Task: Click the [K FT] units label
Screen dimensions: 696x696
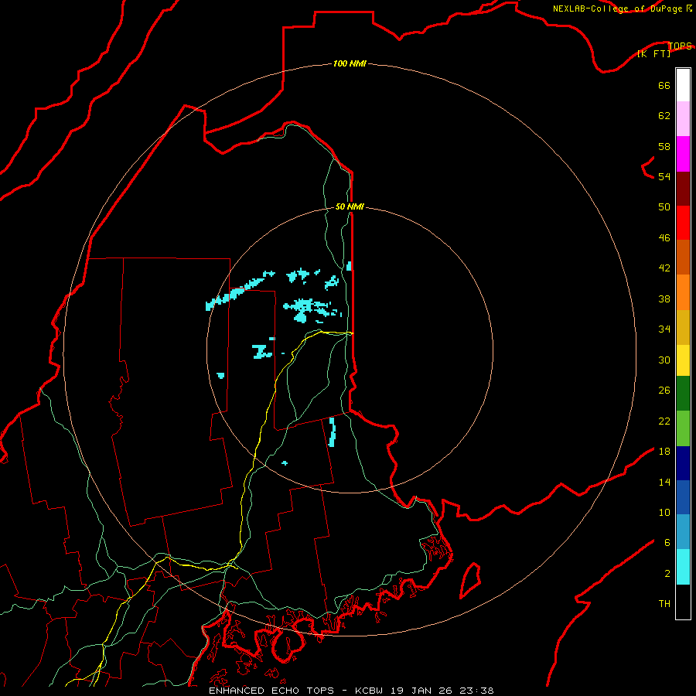Action: pyautogui.click(x=653, y=53)
